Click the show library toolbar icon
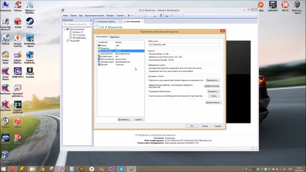Viewport: 306px width, 172px height. pyautogui.click(x=162, y=16)
